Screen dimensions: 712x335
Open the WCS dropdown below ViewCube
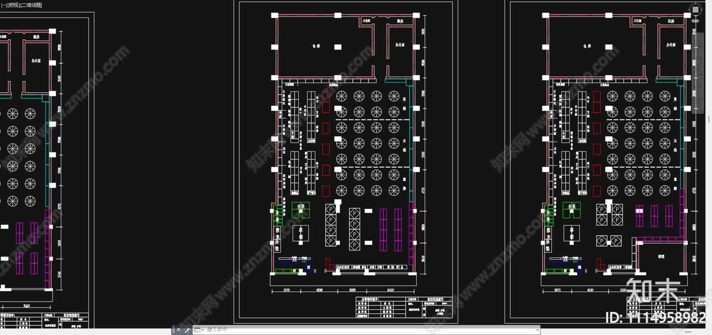(695, 21)
